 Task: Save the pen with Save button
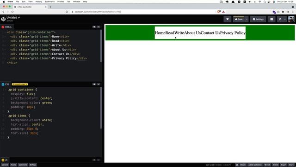239,19
